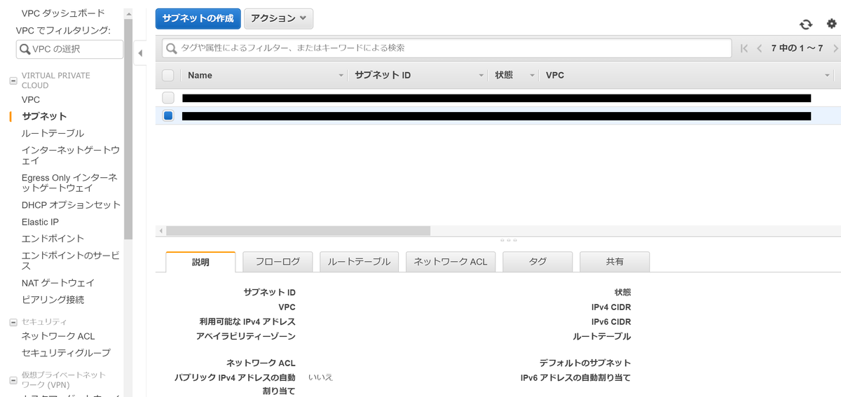Image resolution: width=841 pixels, height=397 pixels.
Task: Open the ルートテーブル tab
Action: (x=359, y=262)
